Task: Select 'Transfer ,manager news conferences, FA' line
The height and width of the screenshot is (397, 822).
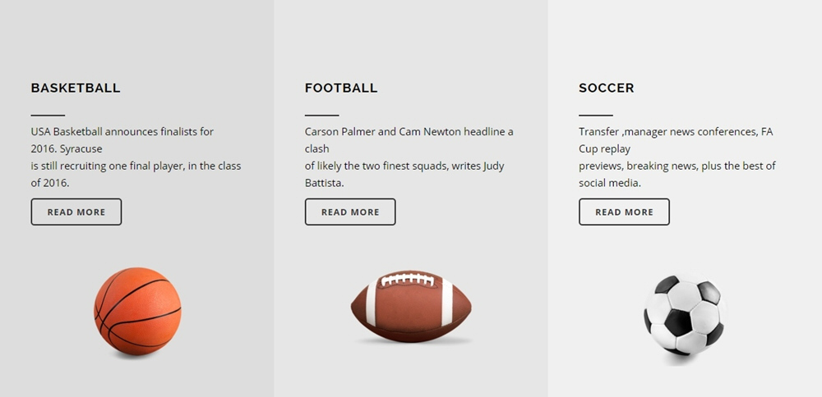Action: coord(676,132)
